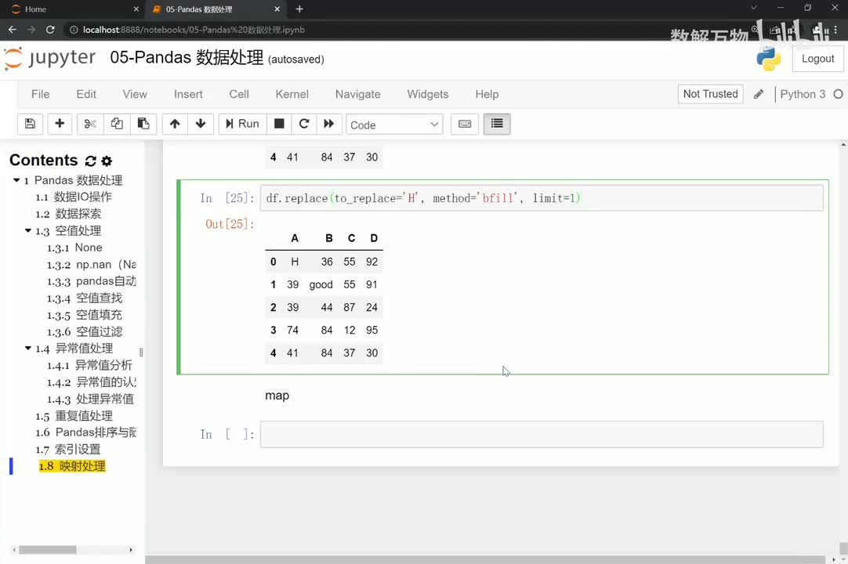Open a new browser tab
The height and width of the screenshot is (564, 848).
(299, 9)
